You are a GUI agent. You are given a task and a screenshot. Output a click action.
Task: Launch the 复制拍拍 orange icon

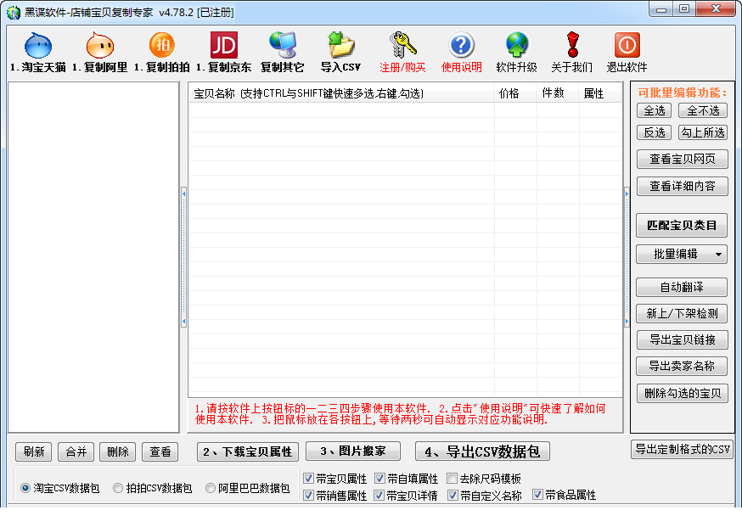pos(162,45)
